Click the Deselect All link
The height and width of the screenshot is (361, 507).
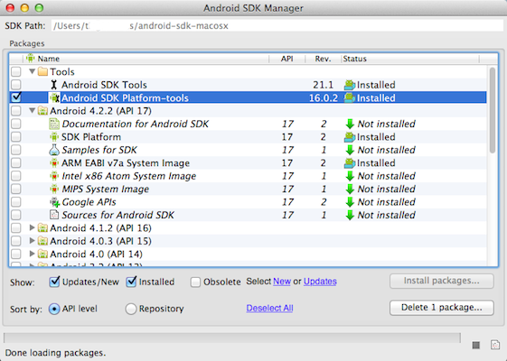pyautogui.click(x=269, y=308)
